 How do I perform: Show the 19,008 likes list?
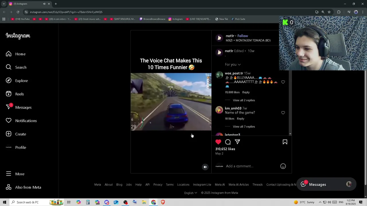(x=232, y=92)
